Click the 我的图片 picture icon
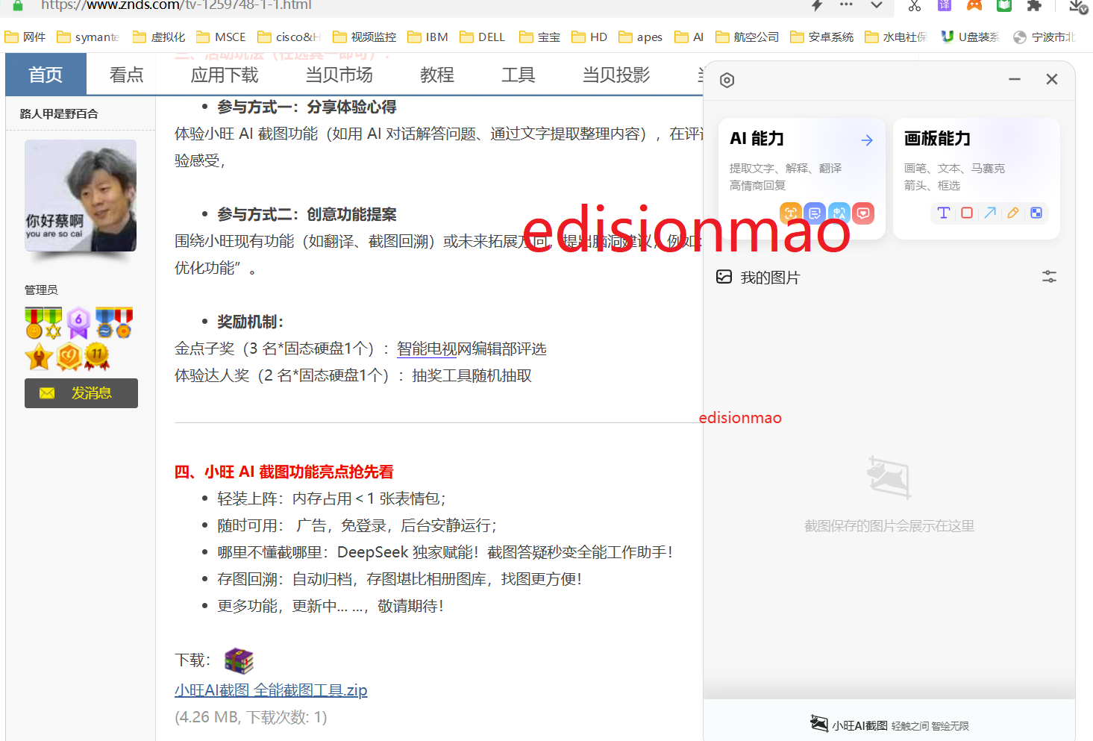The height and width of the screenshot is (741, 1093). (x=724, y=277)
